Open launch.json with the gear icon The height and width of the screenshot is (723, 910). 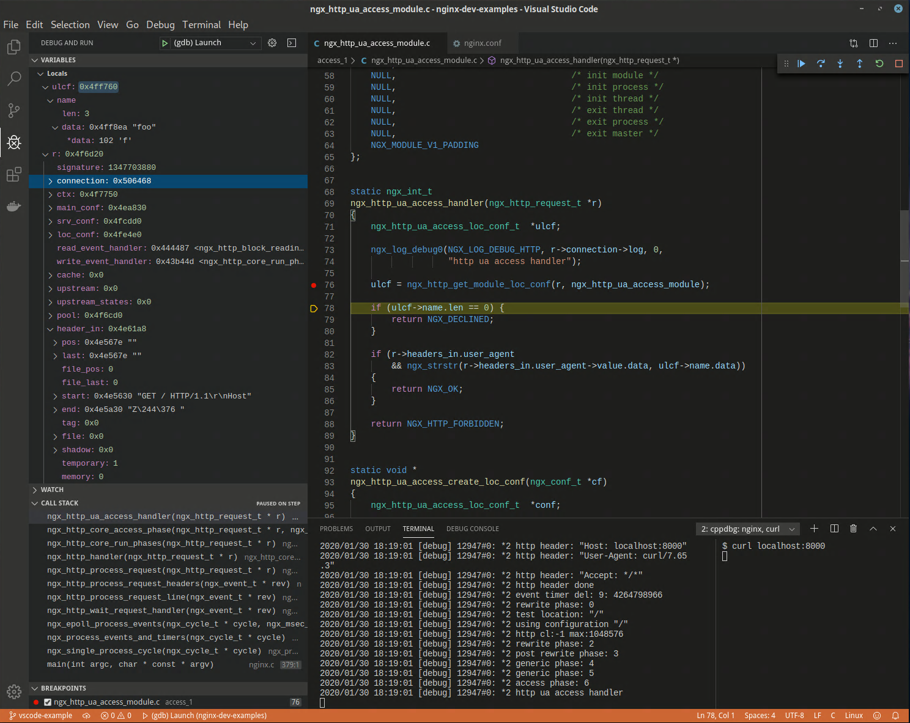tap(272, 43)
